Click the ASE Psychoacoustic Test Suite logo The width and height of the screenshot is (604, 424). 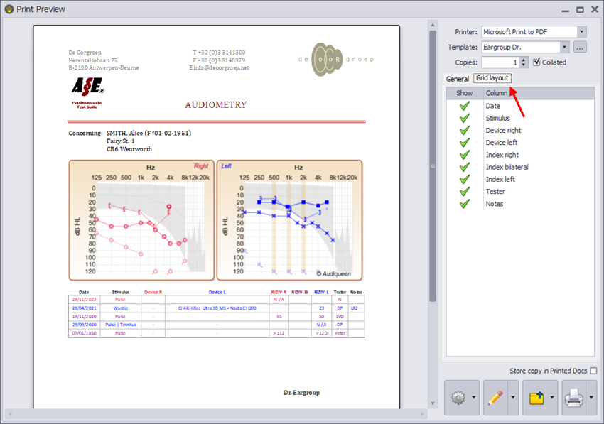tap(87, 93)
